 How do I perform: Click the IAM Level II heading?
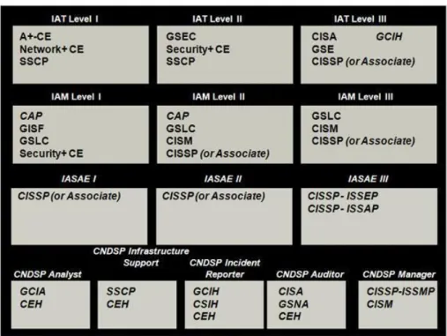219,97
